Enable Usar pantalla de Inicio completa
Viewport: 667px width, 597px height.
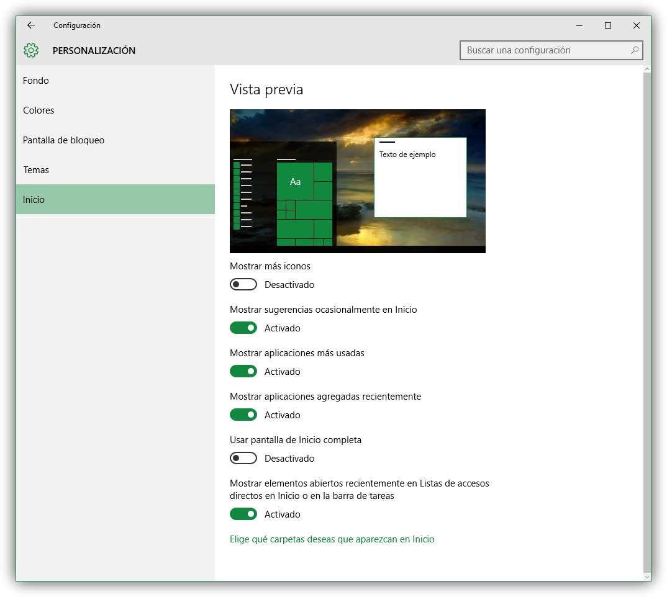click(x=243, y=458)
